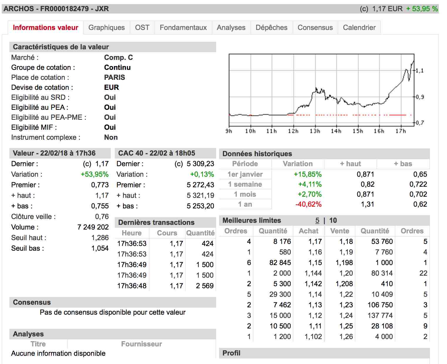Click the CAC 40 variation +0,13%
Image resolution: width=447 pixels, height=364 pixels.
tap(202, 174)
